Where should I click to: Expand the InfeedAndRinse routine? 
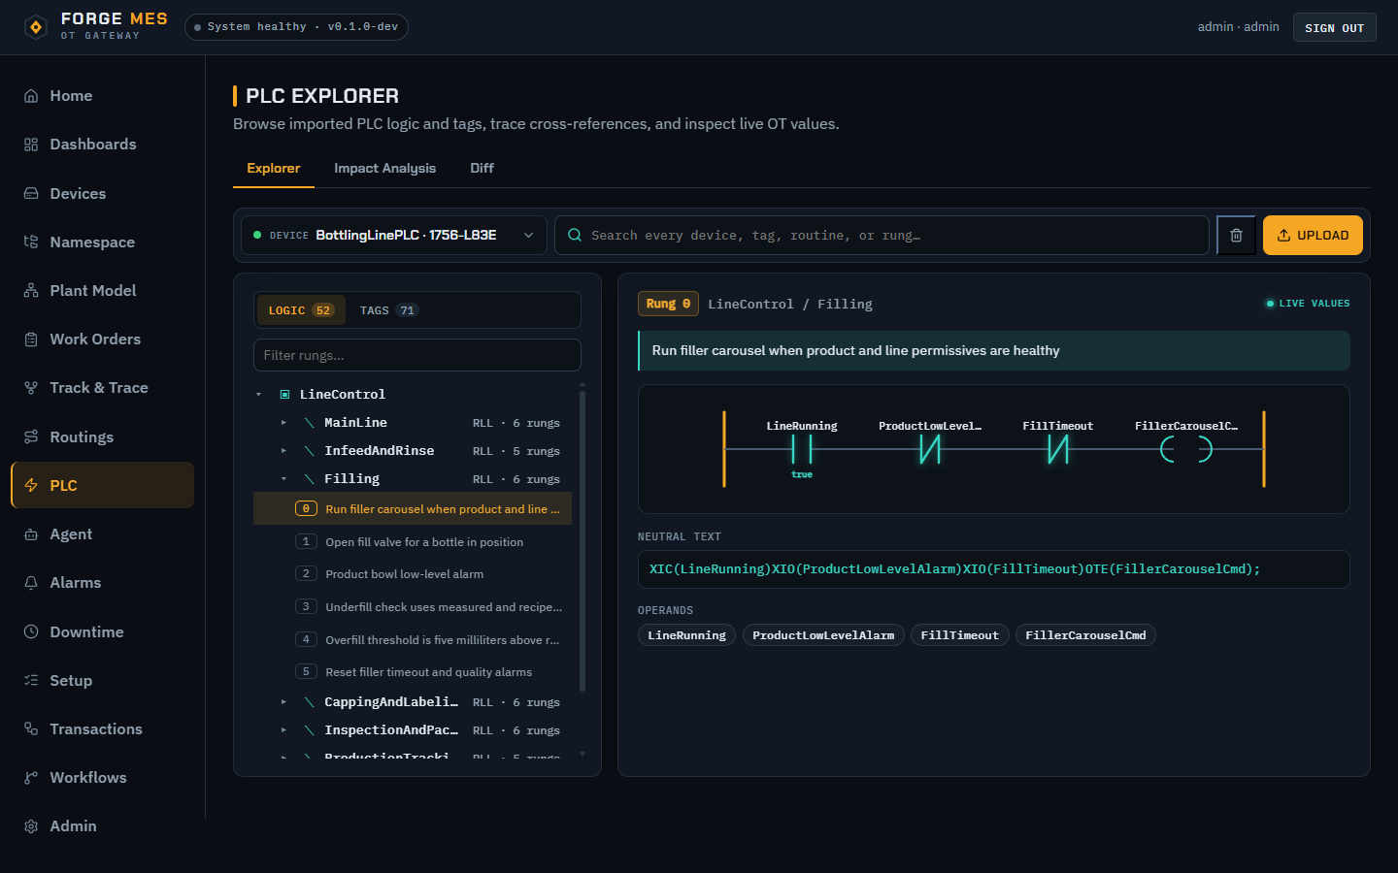pos(283,451)
